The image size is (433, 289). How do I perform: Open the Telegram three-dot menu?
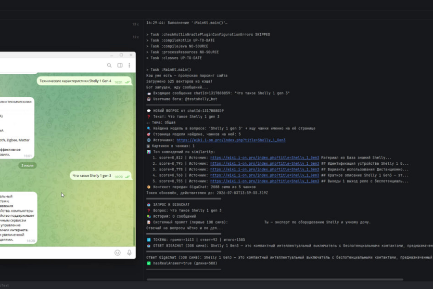(x=129, y=66)
